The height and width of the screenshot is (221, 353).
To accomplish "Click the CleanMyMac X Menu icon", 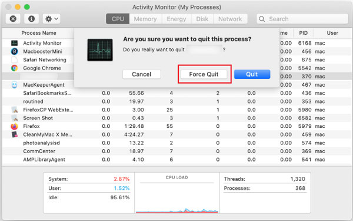I will (x=14, y=134).
